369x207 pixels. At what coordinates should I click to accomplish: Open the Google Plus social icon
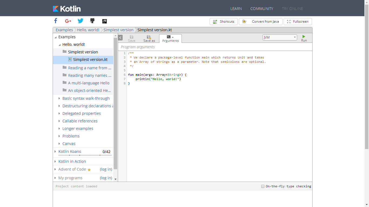click(x=68, y=21)
